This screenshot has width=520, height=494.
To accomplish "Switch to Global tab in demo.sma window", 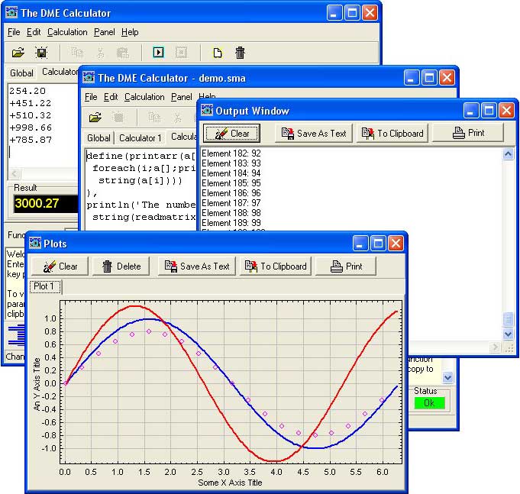I will click(99, 138).
